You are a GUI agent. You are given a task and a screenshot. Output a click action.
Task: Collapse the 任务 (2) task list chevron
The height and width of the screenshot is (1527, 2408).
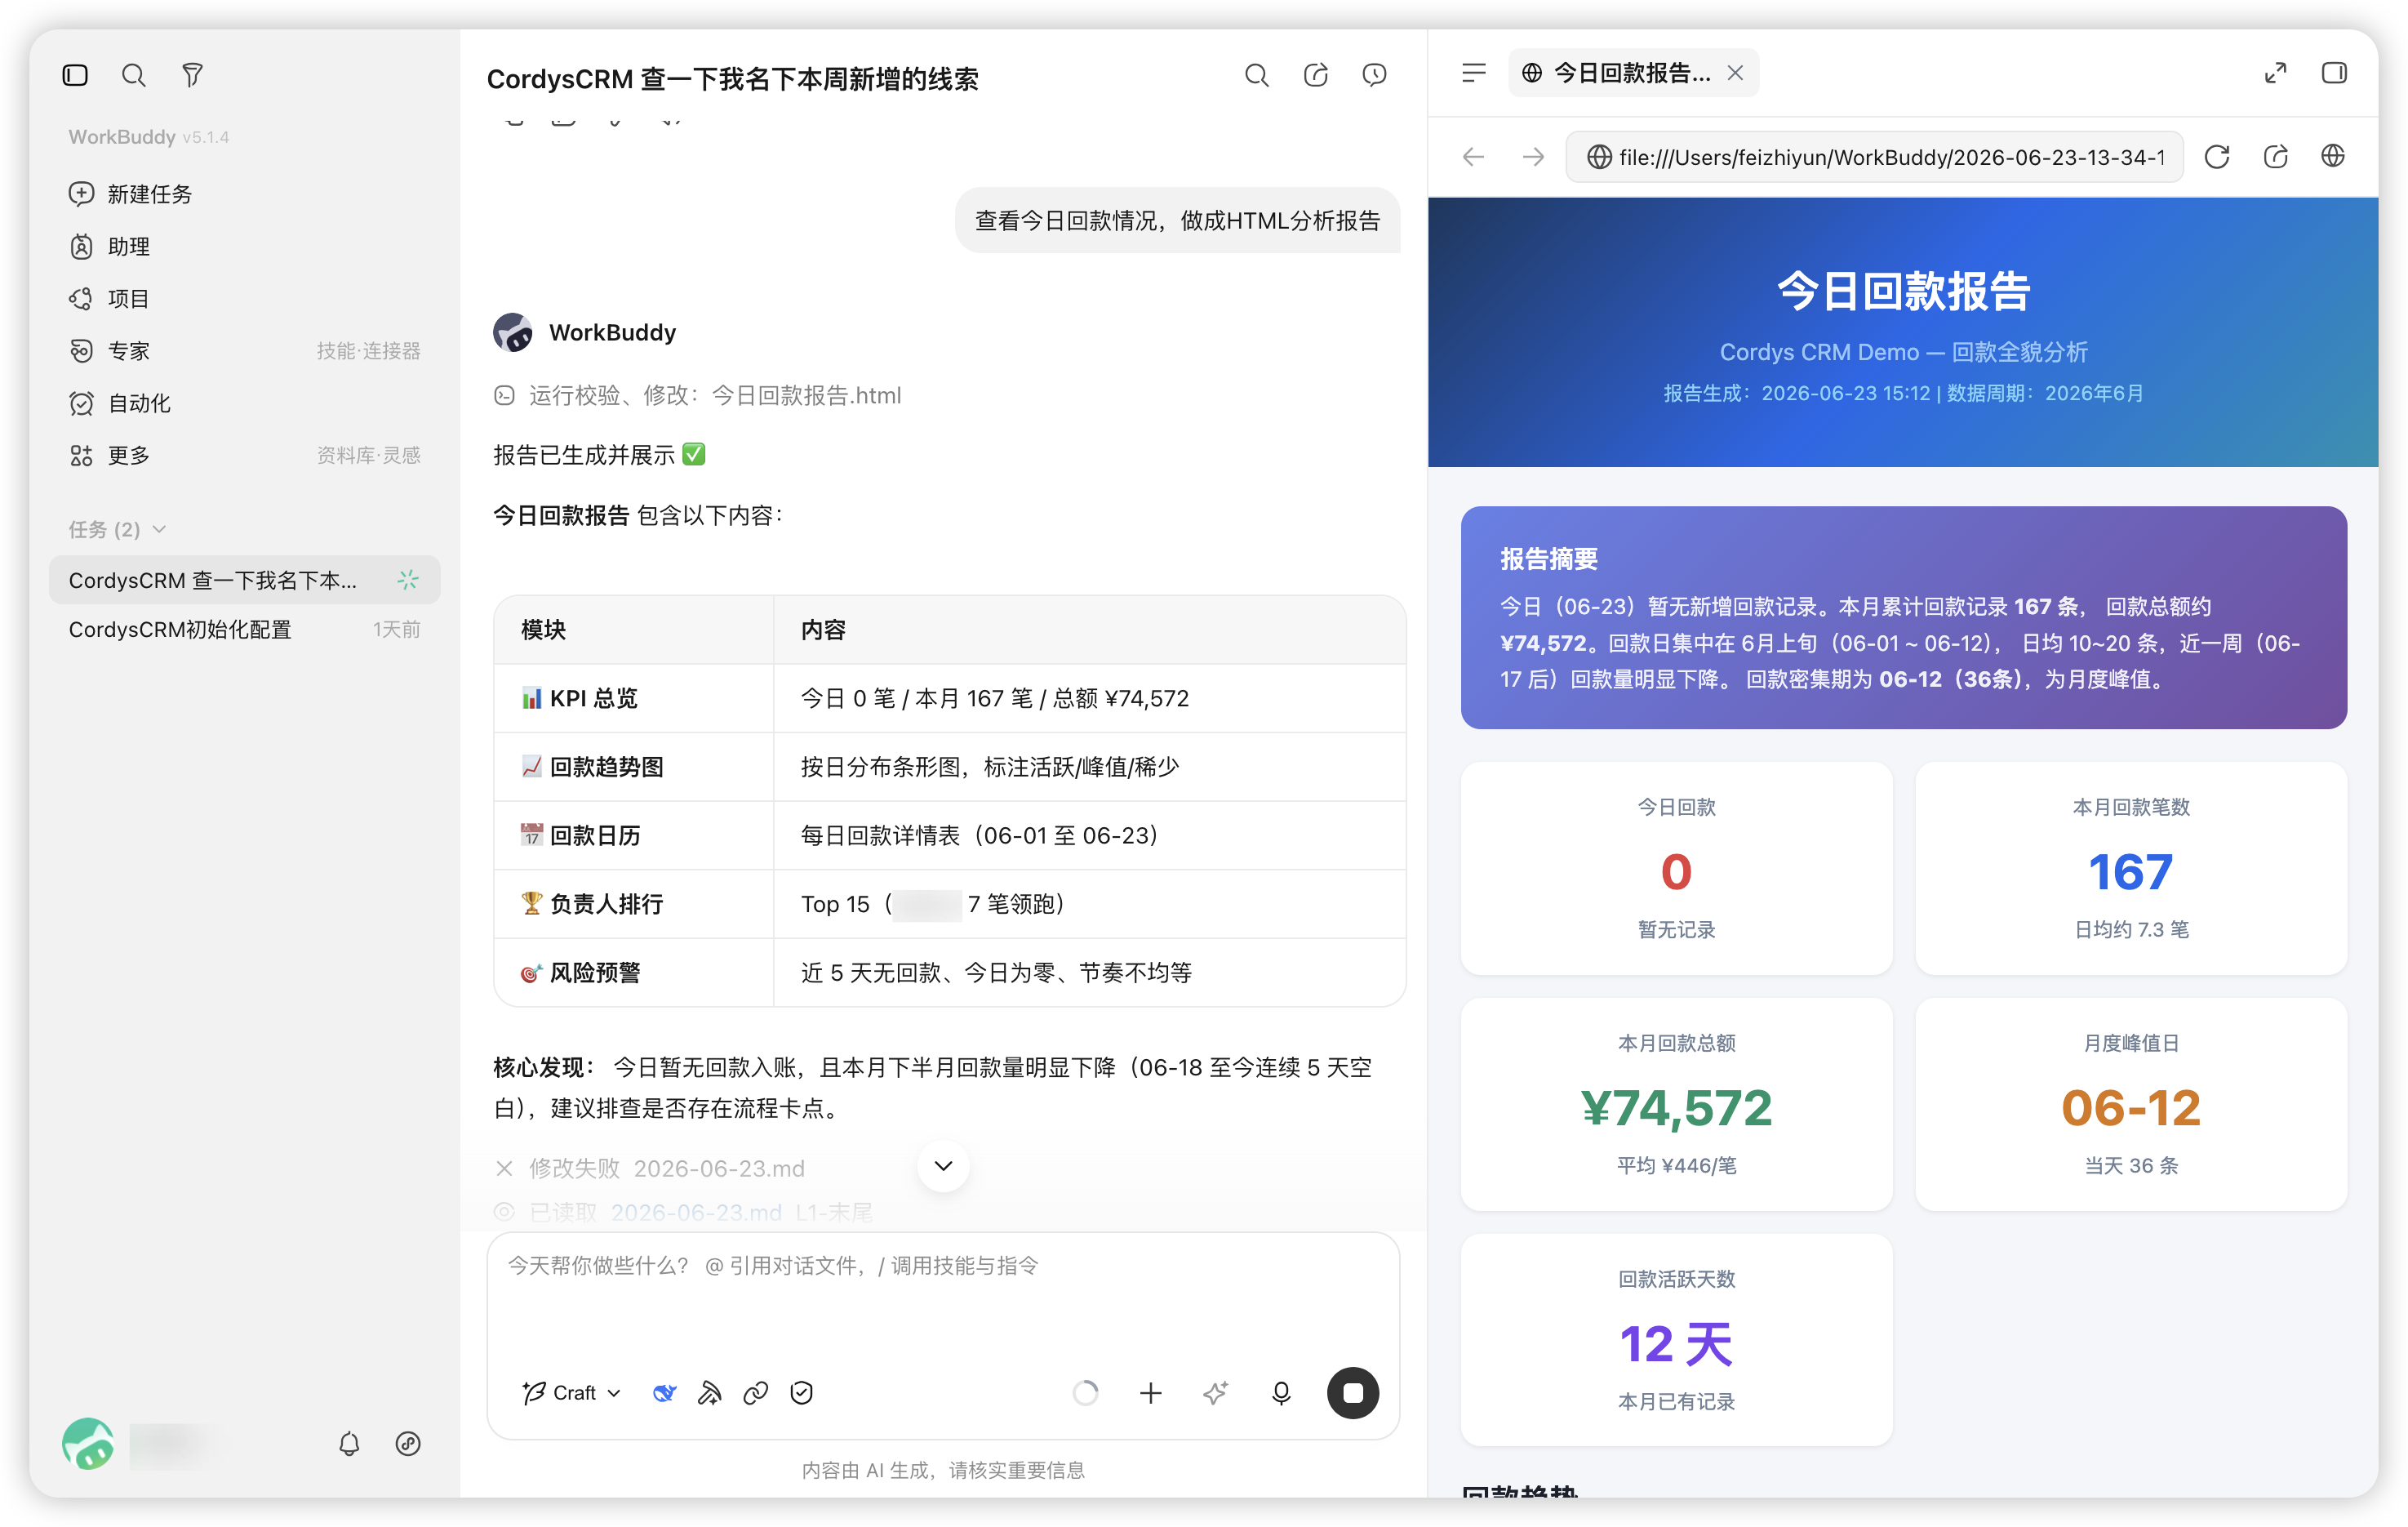pos(159,529)
